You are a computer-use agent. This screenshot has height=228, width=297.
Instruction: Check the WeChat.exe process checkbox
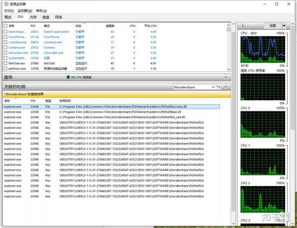click(5, 63)
